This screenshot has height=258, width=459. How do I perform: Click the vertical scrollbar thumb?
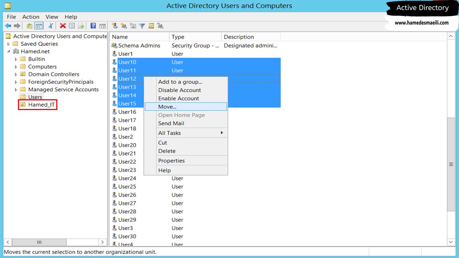pyautogui.click(x=451, y=164)
